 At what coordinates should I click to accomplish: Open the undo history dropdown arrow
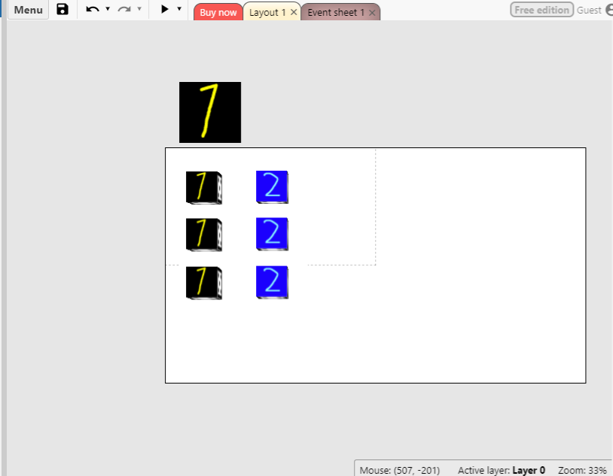pos(108,8)
